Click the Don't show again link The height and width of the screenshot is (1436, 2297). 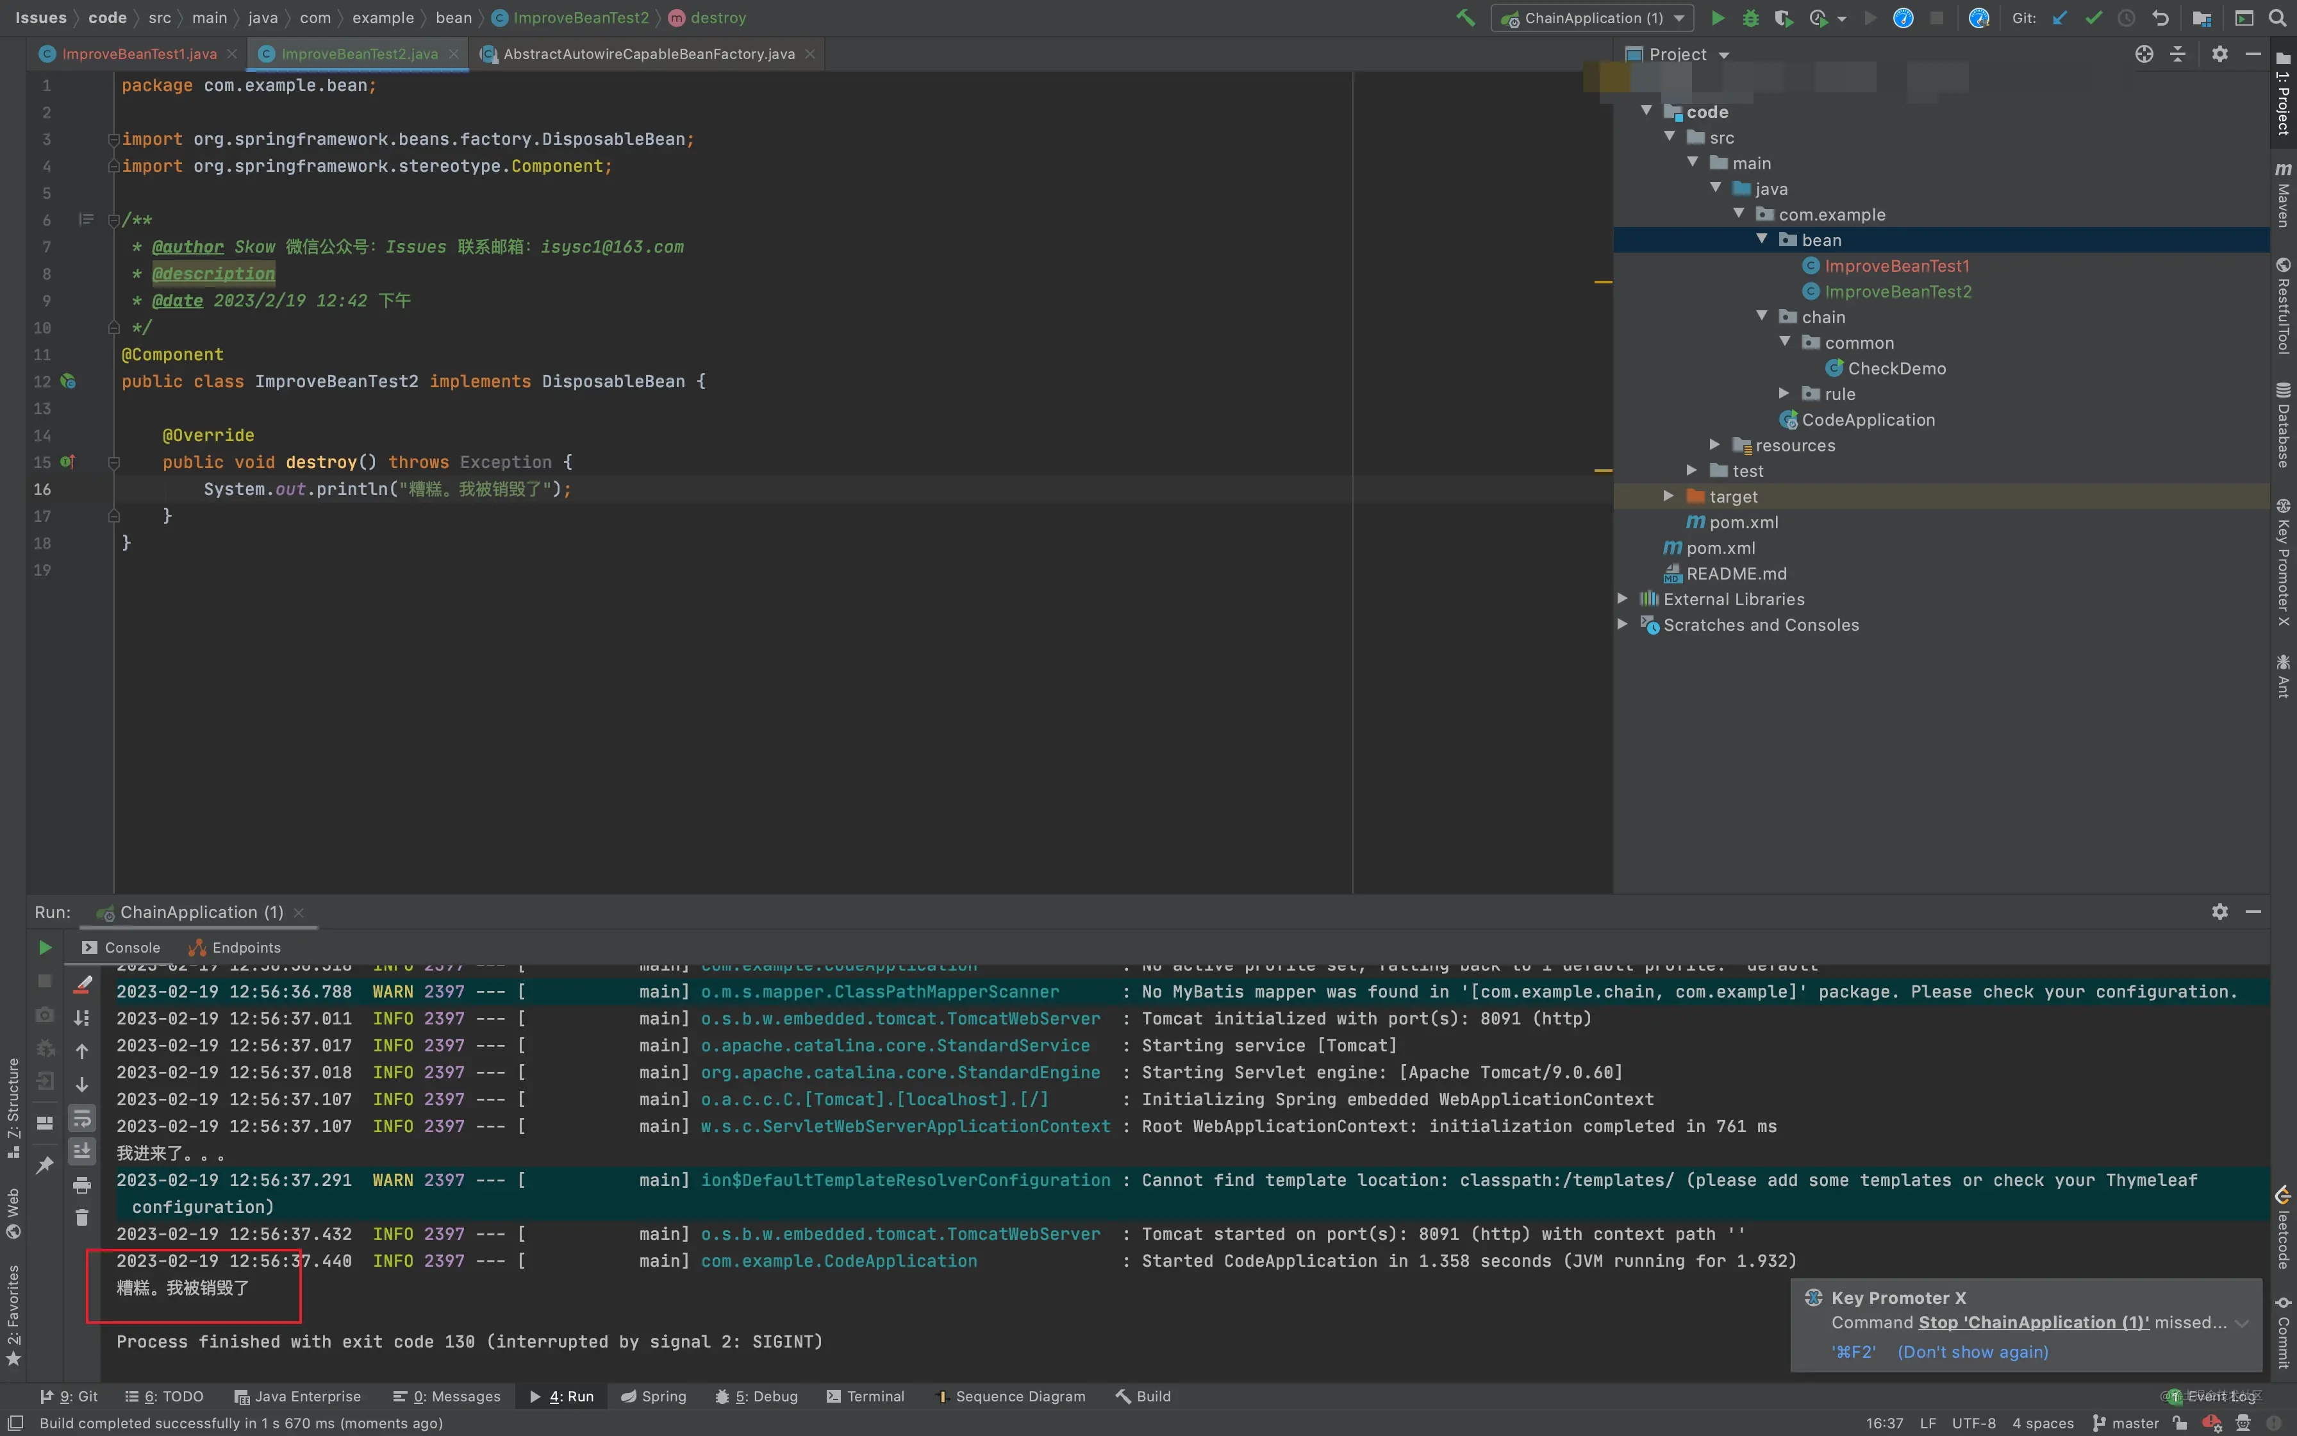(x=1973, y=1351)
